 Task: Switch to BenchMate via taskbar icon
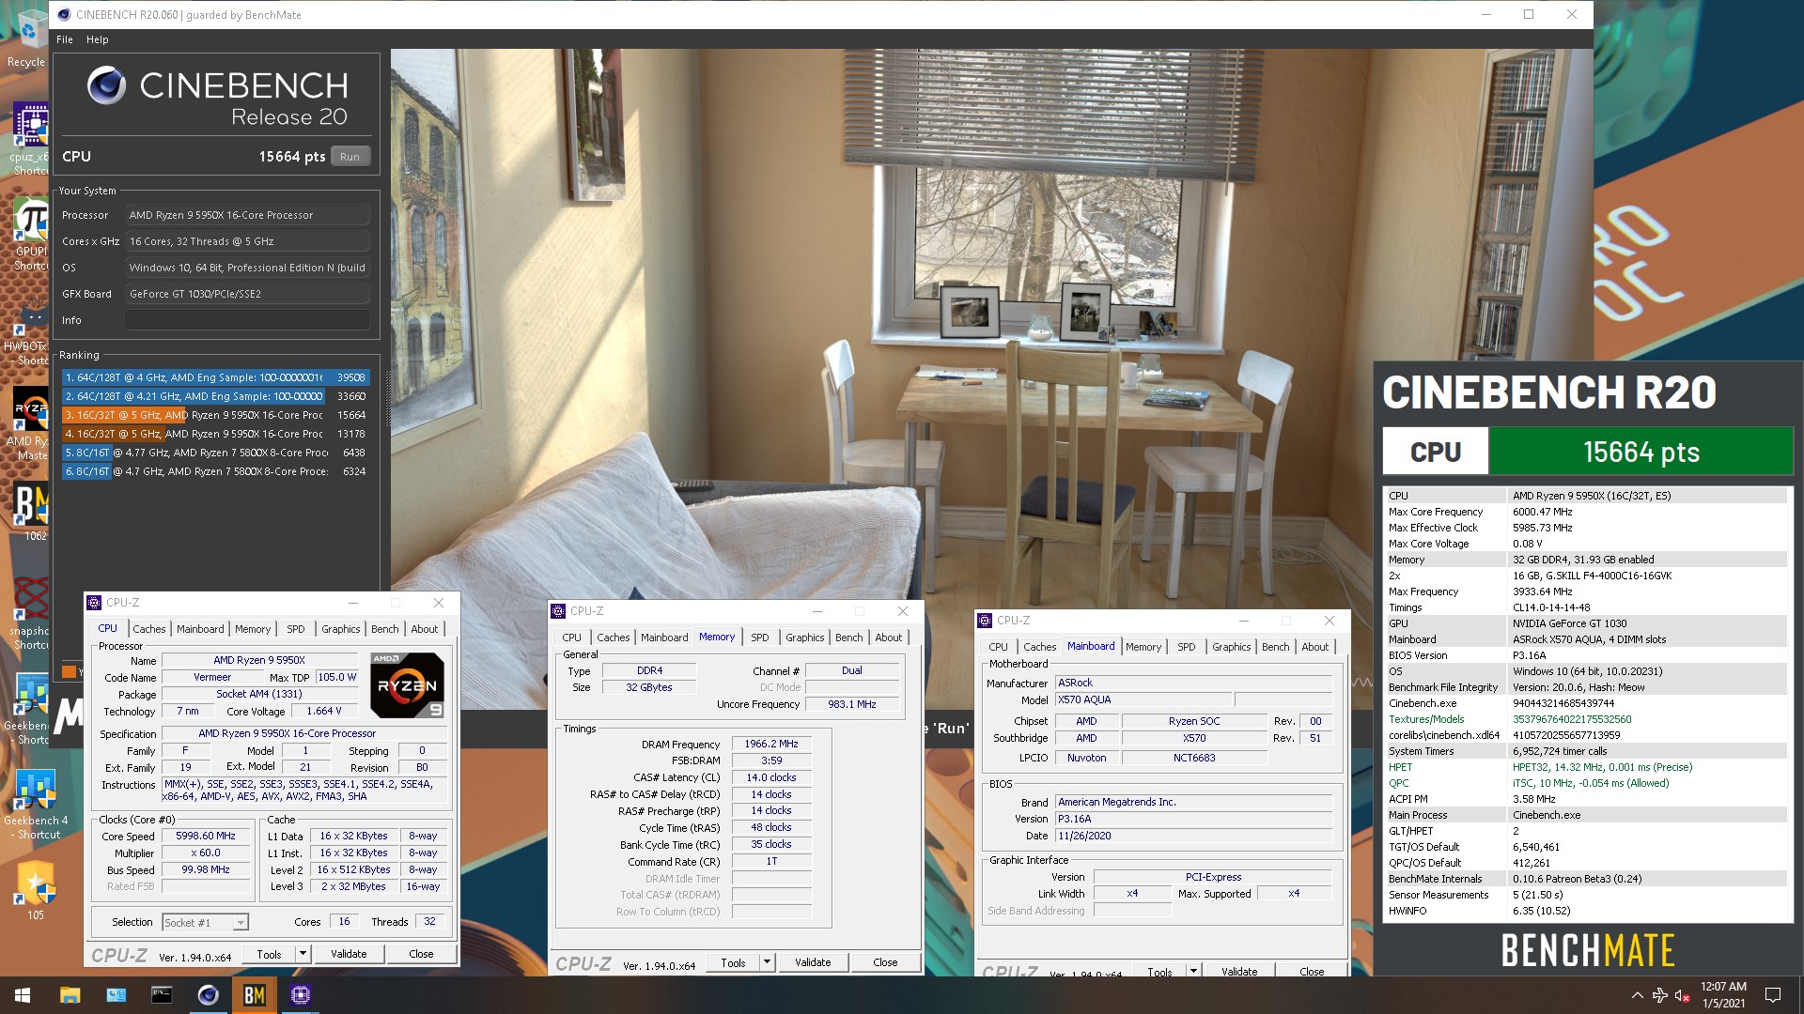(x=254, y=995)
